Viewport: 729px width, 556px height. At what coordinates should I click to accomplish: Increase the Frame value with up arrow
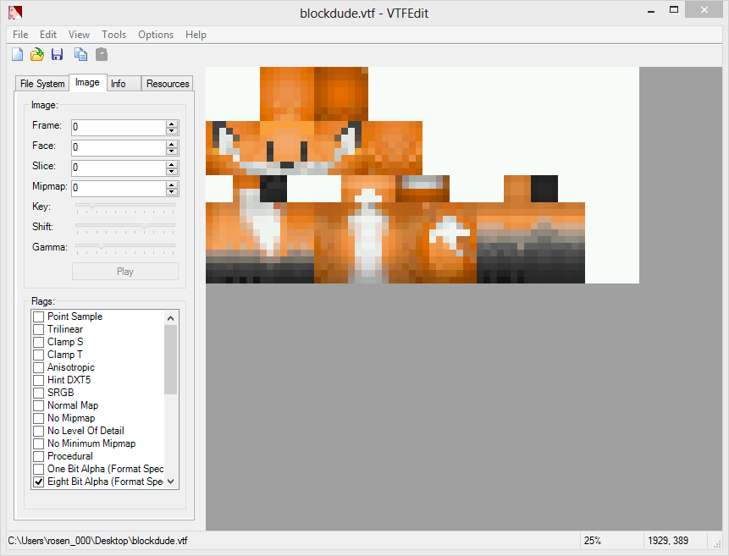172,124
